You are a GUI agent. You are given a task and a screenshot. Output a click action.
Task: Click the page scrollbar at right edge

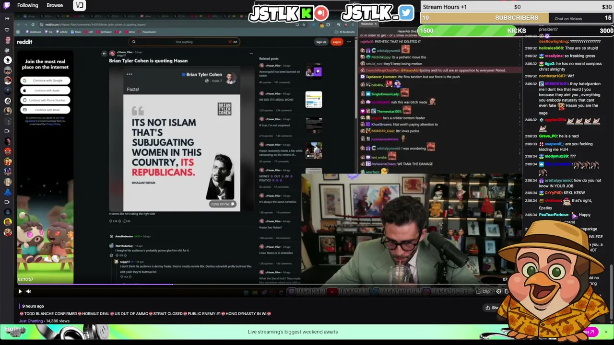pos(612,292)
